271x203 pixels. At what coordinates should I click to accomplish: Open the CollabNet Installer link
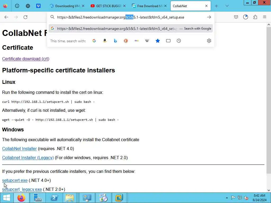pos(19,149)
